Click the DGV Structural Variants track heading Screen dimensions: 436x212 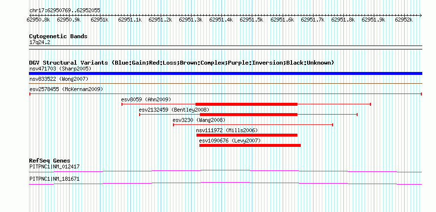click(182, 63)
